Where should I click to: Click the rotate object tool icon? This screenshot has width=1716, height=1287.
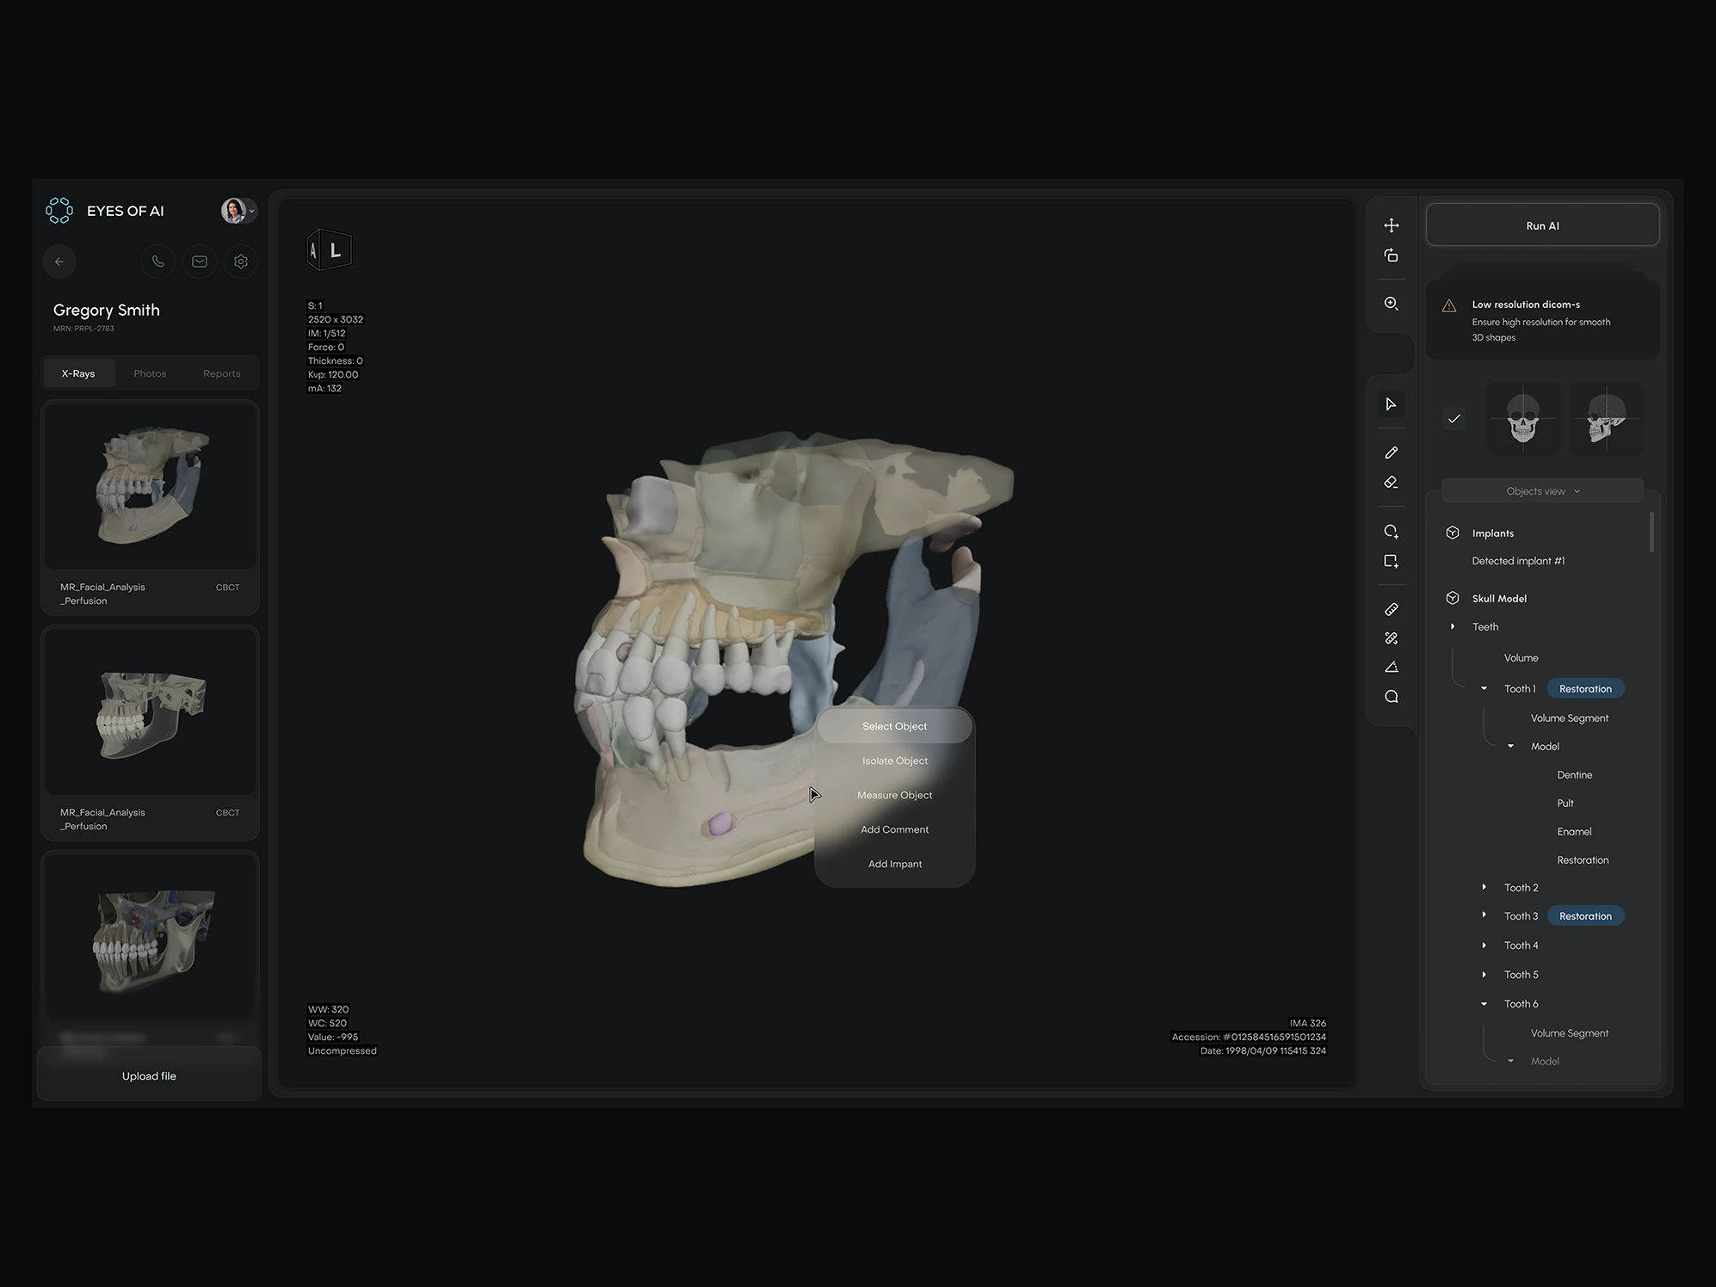point(1391,256)
